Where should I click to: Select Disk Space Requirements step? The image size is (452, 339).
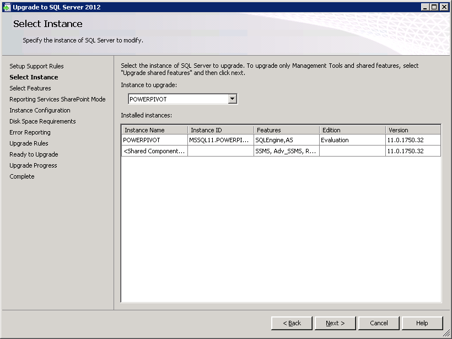tap(42, 121)
